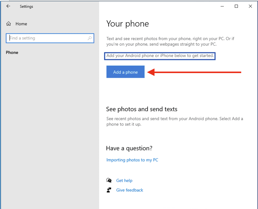Image resolution: width=258 pixels, height=209 pixels.
Task: Click the See photos and send texts heading
Action: (142, 109)
